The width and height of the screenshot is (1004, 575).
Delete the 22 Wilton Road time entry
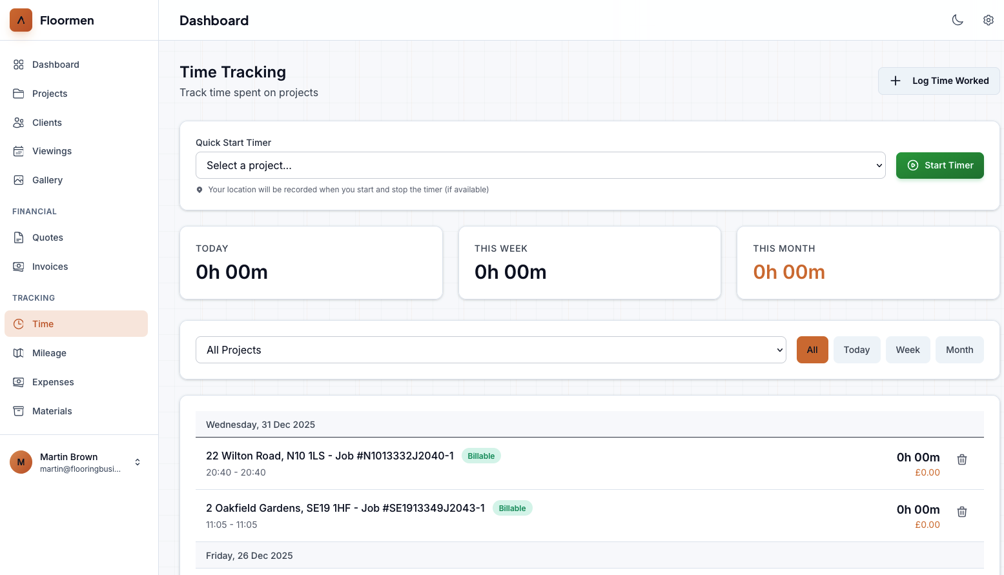pyautogui.click(x=961, y=459)
